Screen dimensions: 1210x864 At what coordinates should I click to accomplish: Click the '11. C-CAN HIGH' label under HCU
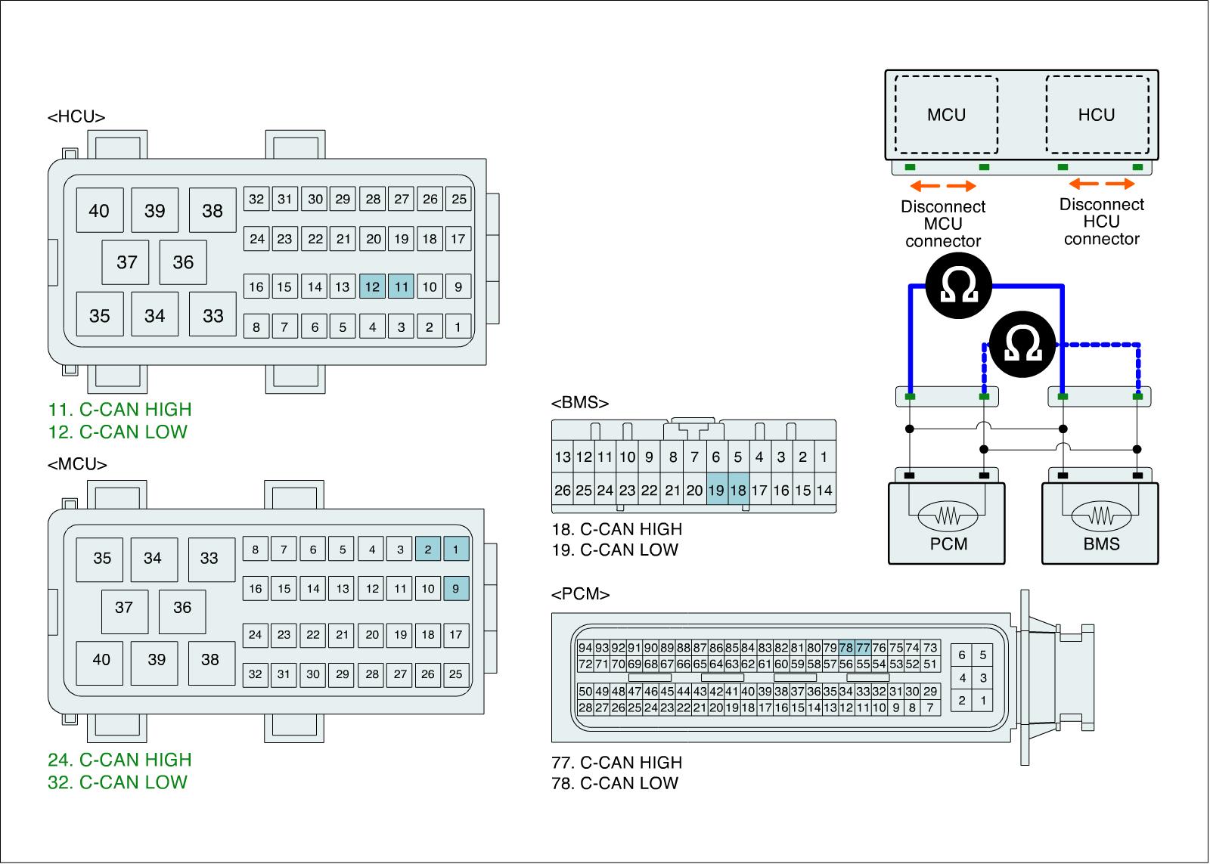coord(119,410)
